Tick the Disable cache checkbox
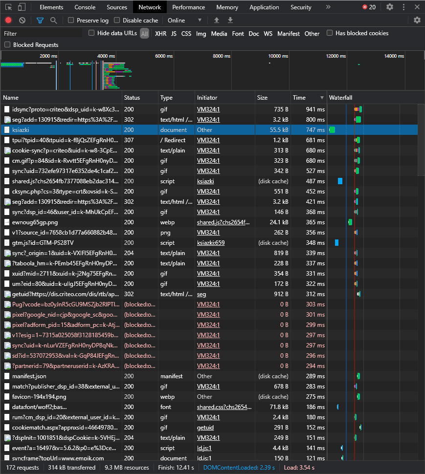The height and width of the screenshot is (474, 425). (x=117, y=20)
